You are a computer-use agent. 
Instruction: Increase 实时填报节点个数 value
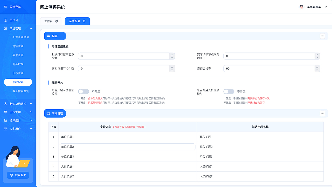pos(172,67)
